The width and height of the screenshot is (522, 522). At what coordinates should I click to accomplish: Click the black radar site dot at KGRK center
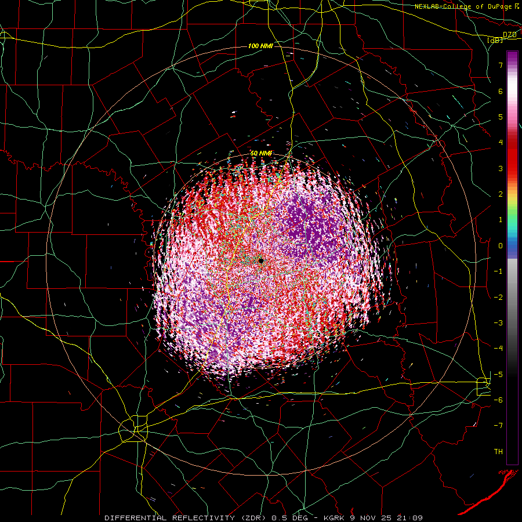point(261,260)
